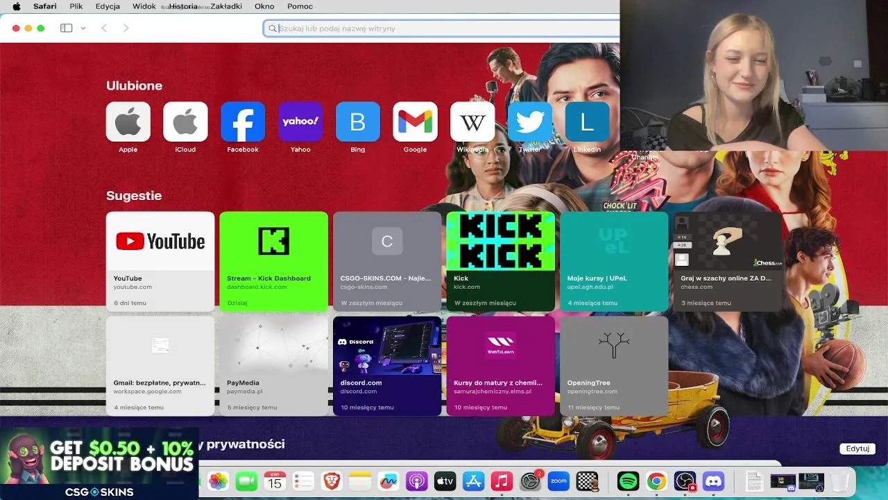Open the Safari menu
The width and height of the screenshot is (888, 500).
coord(45,6)
